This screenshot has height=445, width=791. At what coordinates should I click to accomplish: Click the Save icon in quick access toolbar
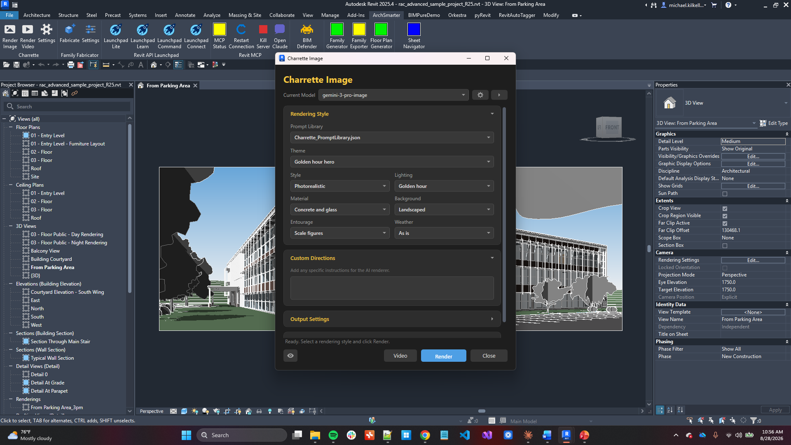point(16,65)
